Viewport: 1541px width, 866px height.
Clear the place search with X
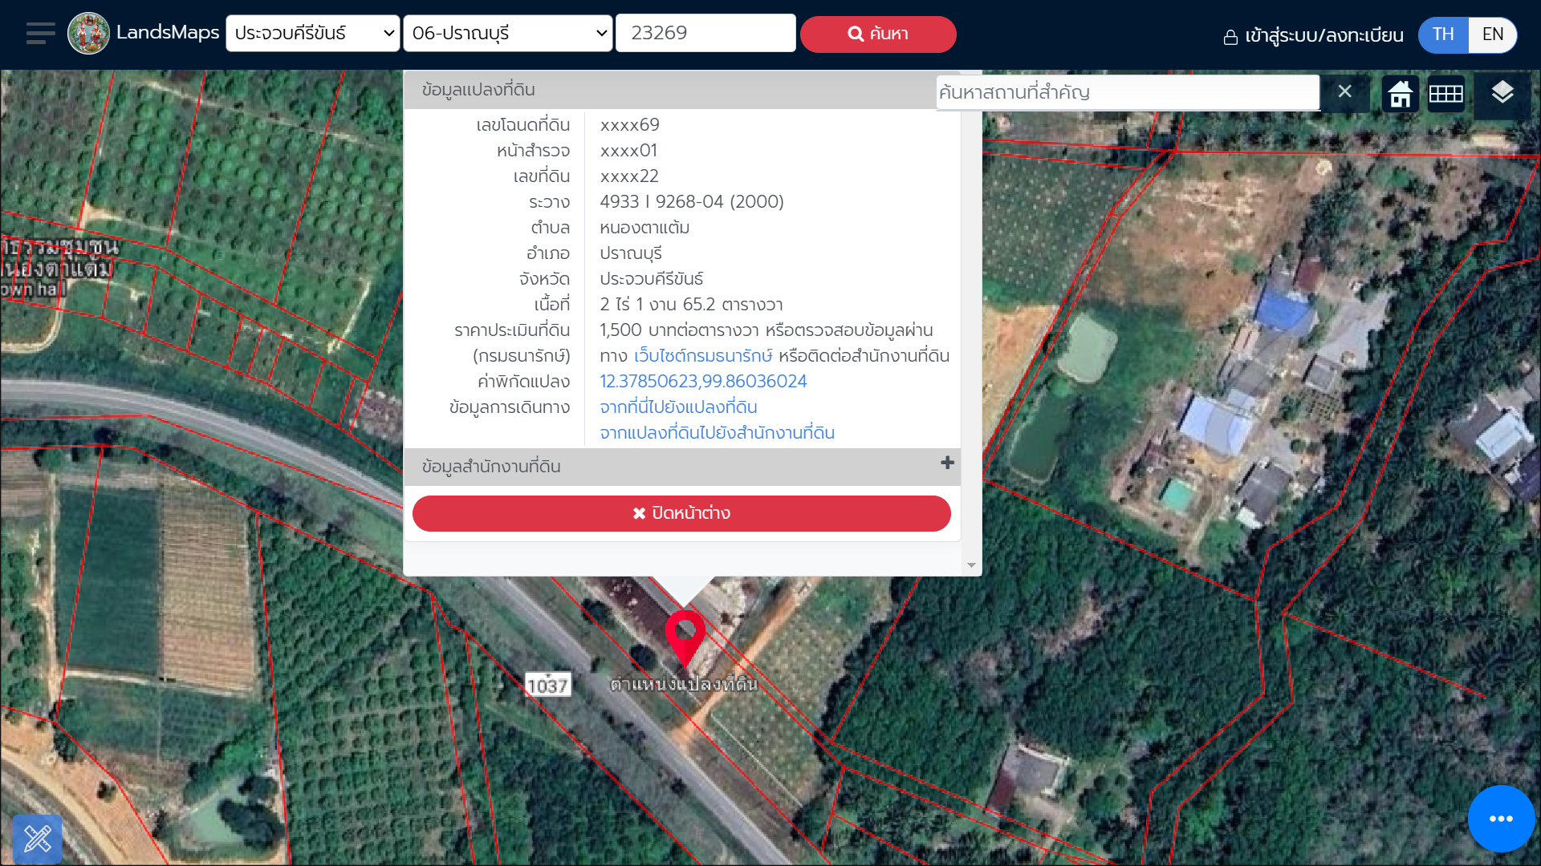[1344, 91]
